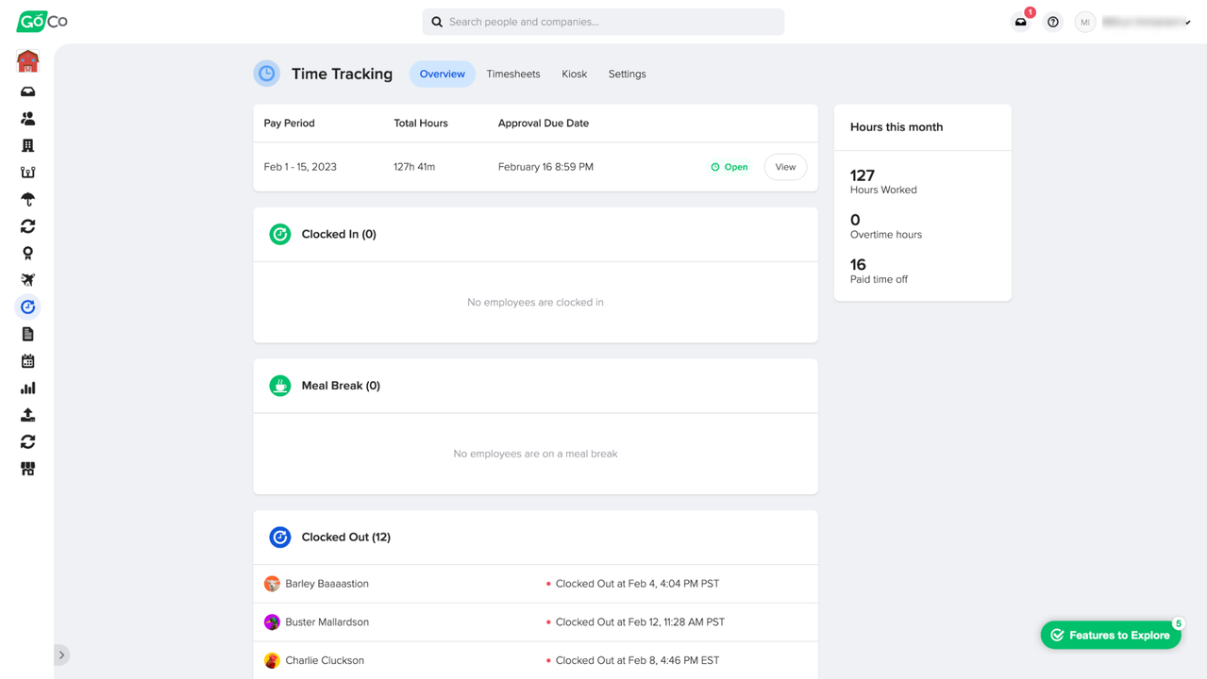Open the documents icon in the sidebar
The width and height of the screenshot is (1207, 679).
(27, 334)
